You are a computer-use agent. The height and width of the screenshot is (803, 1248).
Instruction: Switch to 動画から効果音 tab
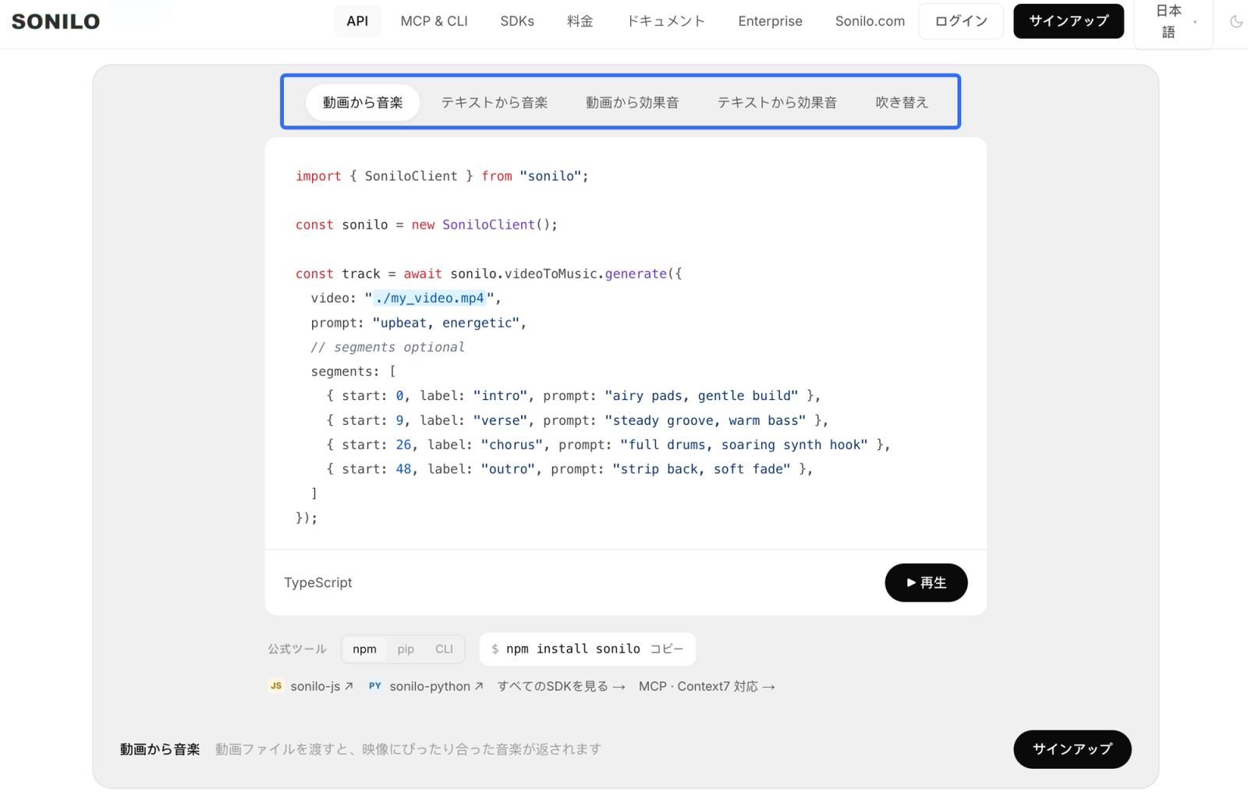coord(633,103)
